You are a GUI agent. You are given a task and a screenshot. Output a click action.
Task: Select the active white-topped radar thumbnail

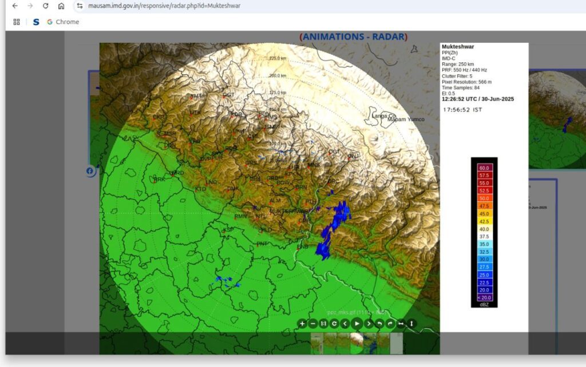tap(357, 343)
